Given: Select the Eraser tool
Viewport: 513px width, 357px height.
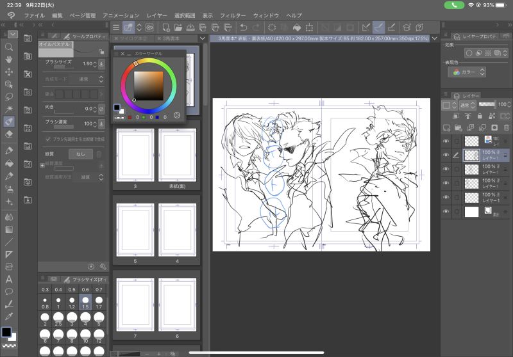Looking at the screenshot, I should pyautogui.click(x=9, y=134).
